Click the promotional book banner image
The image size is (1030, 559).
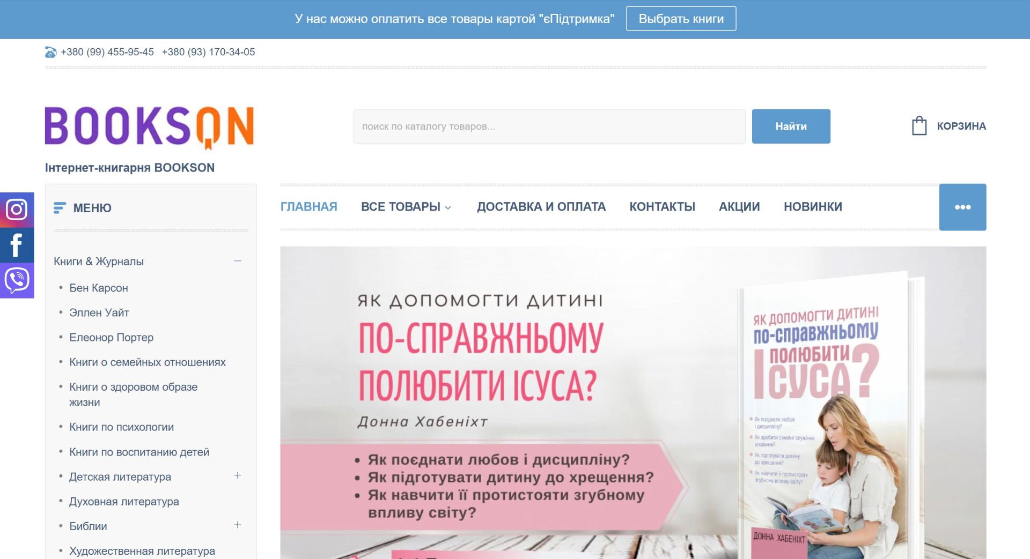pyautogui.click(x=633, y=403)
